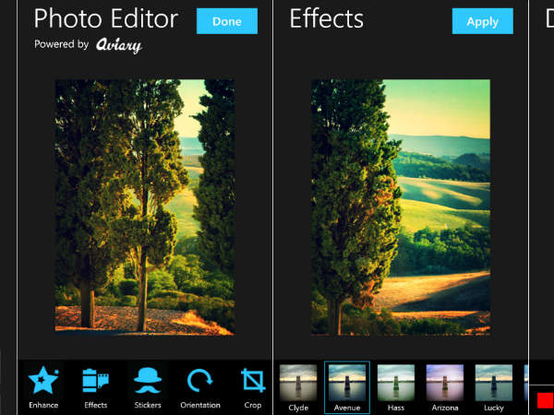Choose the Avenue effect thumbnail
This screenshot has width=554, height=415.
click(347, 387)
